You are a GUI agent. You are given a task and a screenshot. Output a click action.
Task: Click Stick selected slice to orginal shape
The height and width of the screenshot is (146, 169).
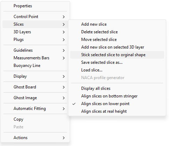pyautogui.click(x=117, y=55)
